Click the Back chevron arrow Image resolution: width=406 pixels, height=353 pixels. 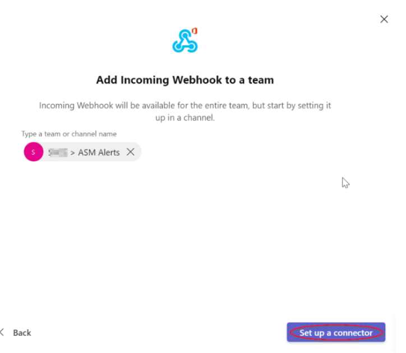pos(2,332)
